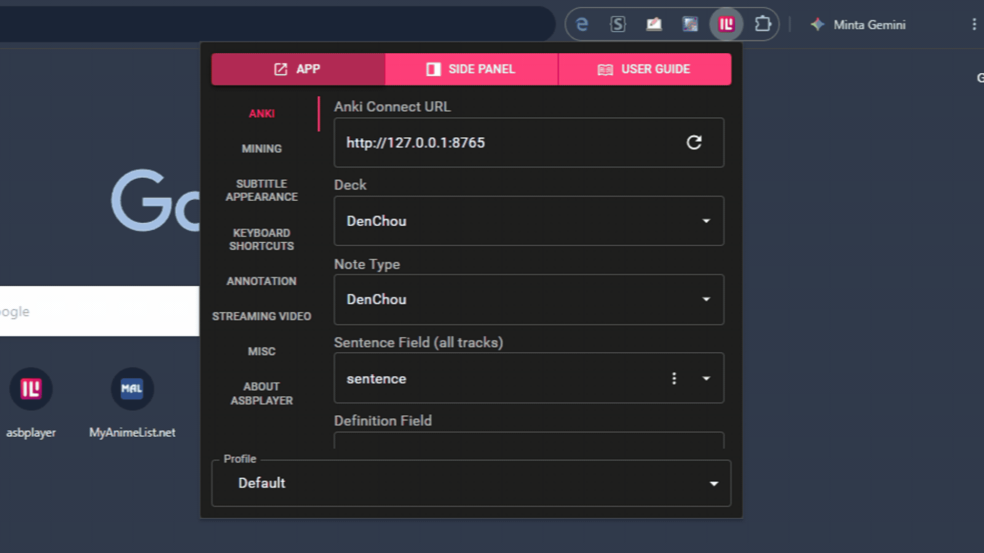
Task: Open the Sentence Field three-dot options
Action: coord(674,378)
